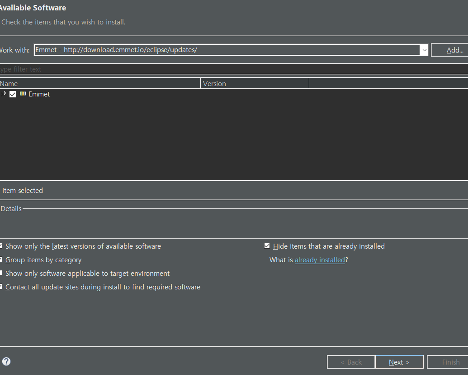Expand the Emmet tree node
This screenshot has width=468, height=375.
click(5, 94)
